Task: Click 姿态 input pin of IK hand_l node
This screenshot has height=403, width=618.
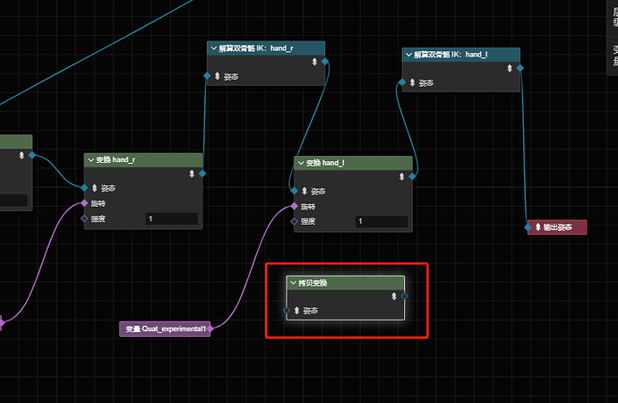Action: (402, 82)
